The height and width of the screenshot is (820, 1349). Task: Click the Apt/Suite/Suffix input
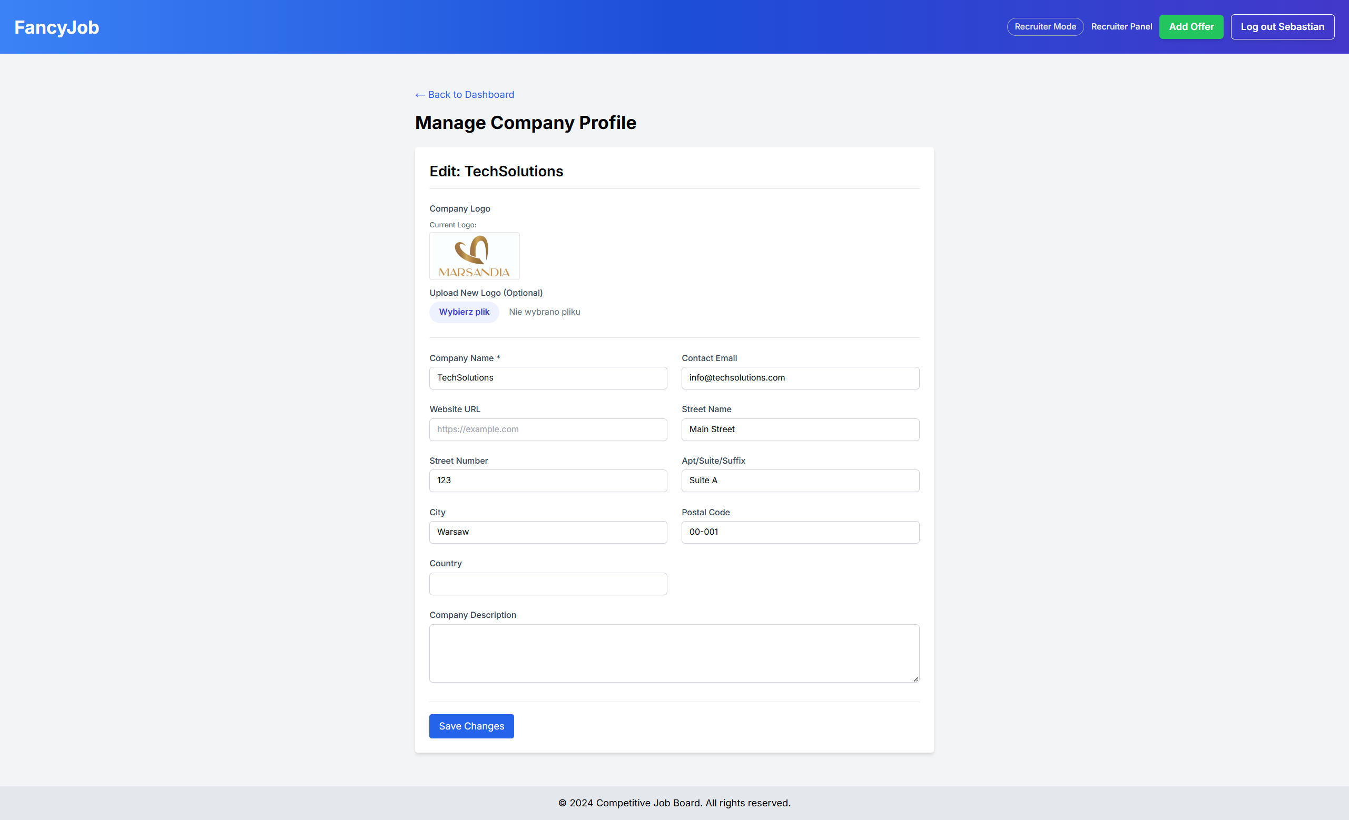click(x=799, y=481)
